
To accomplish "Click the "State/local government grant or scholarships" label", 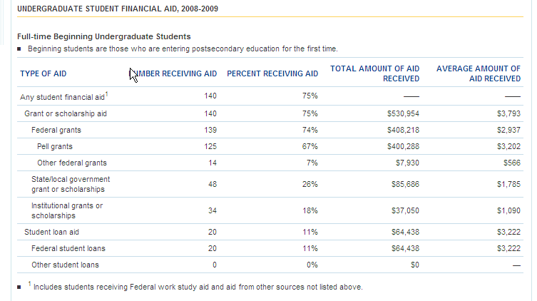I will tap(70, 184).
